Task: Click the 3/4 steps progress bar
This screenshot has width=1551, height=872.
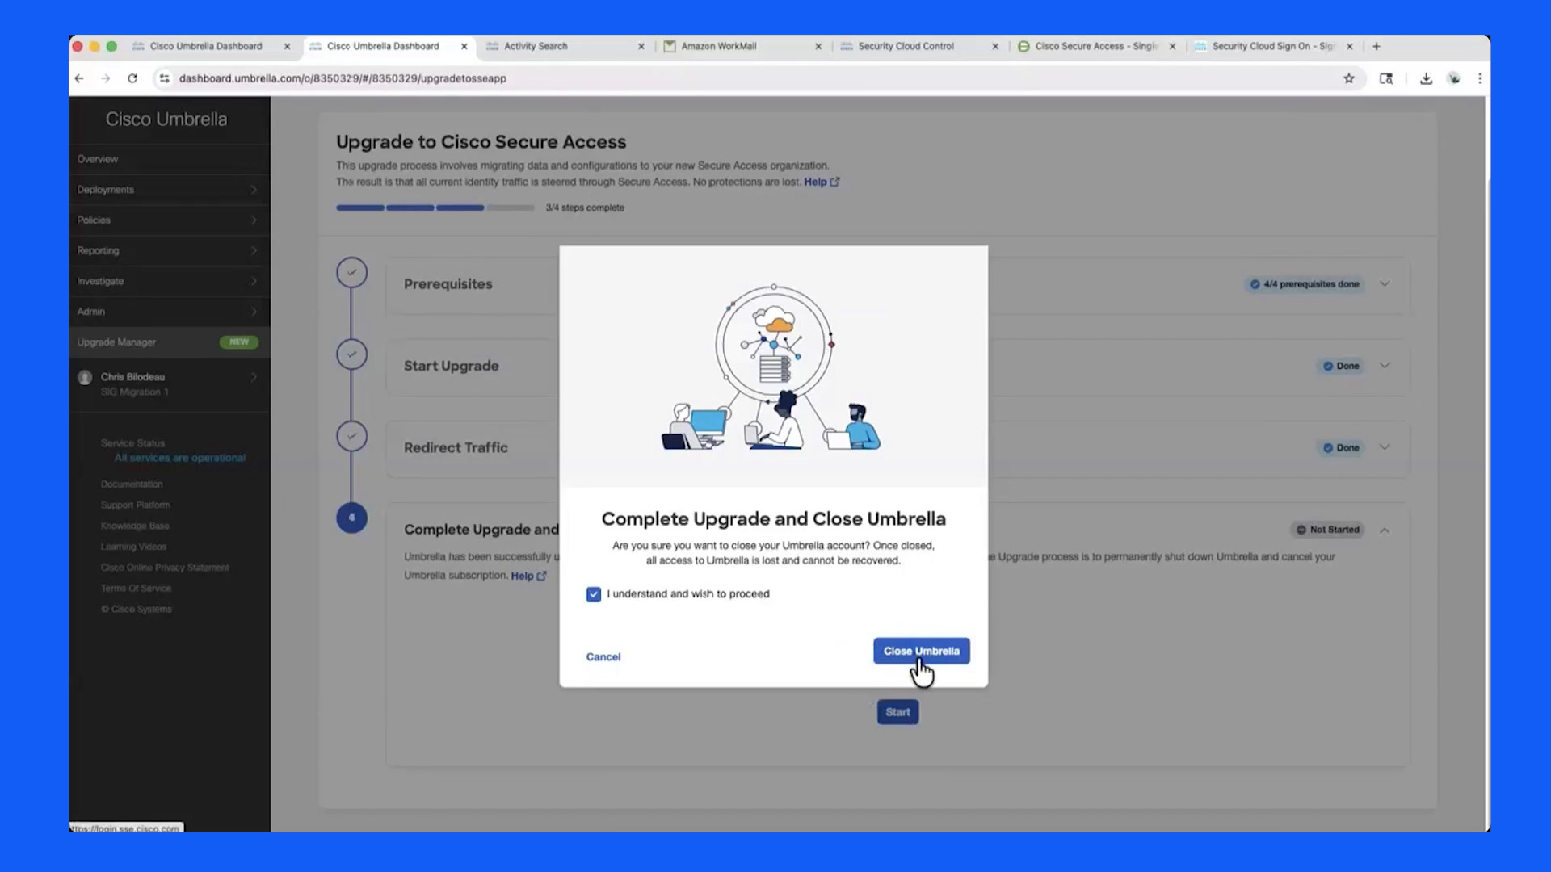Action: (x=435, y=208)
